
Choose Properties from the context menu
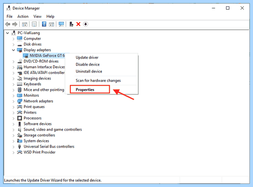(85, 89)
